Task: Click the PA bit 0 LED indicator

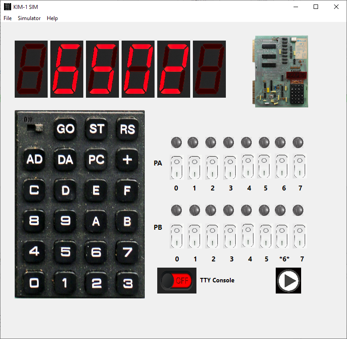Action: [x=176, y=142]
